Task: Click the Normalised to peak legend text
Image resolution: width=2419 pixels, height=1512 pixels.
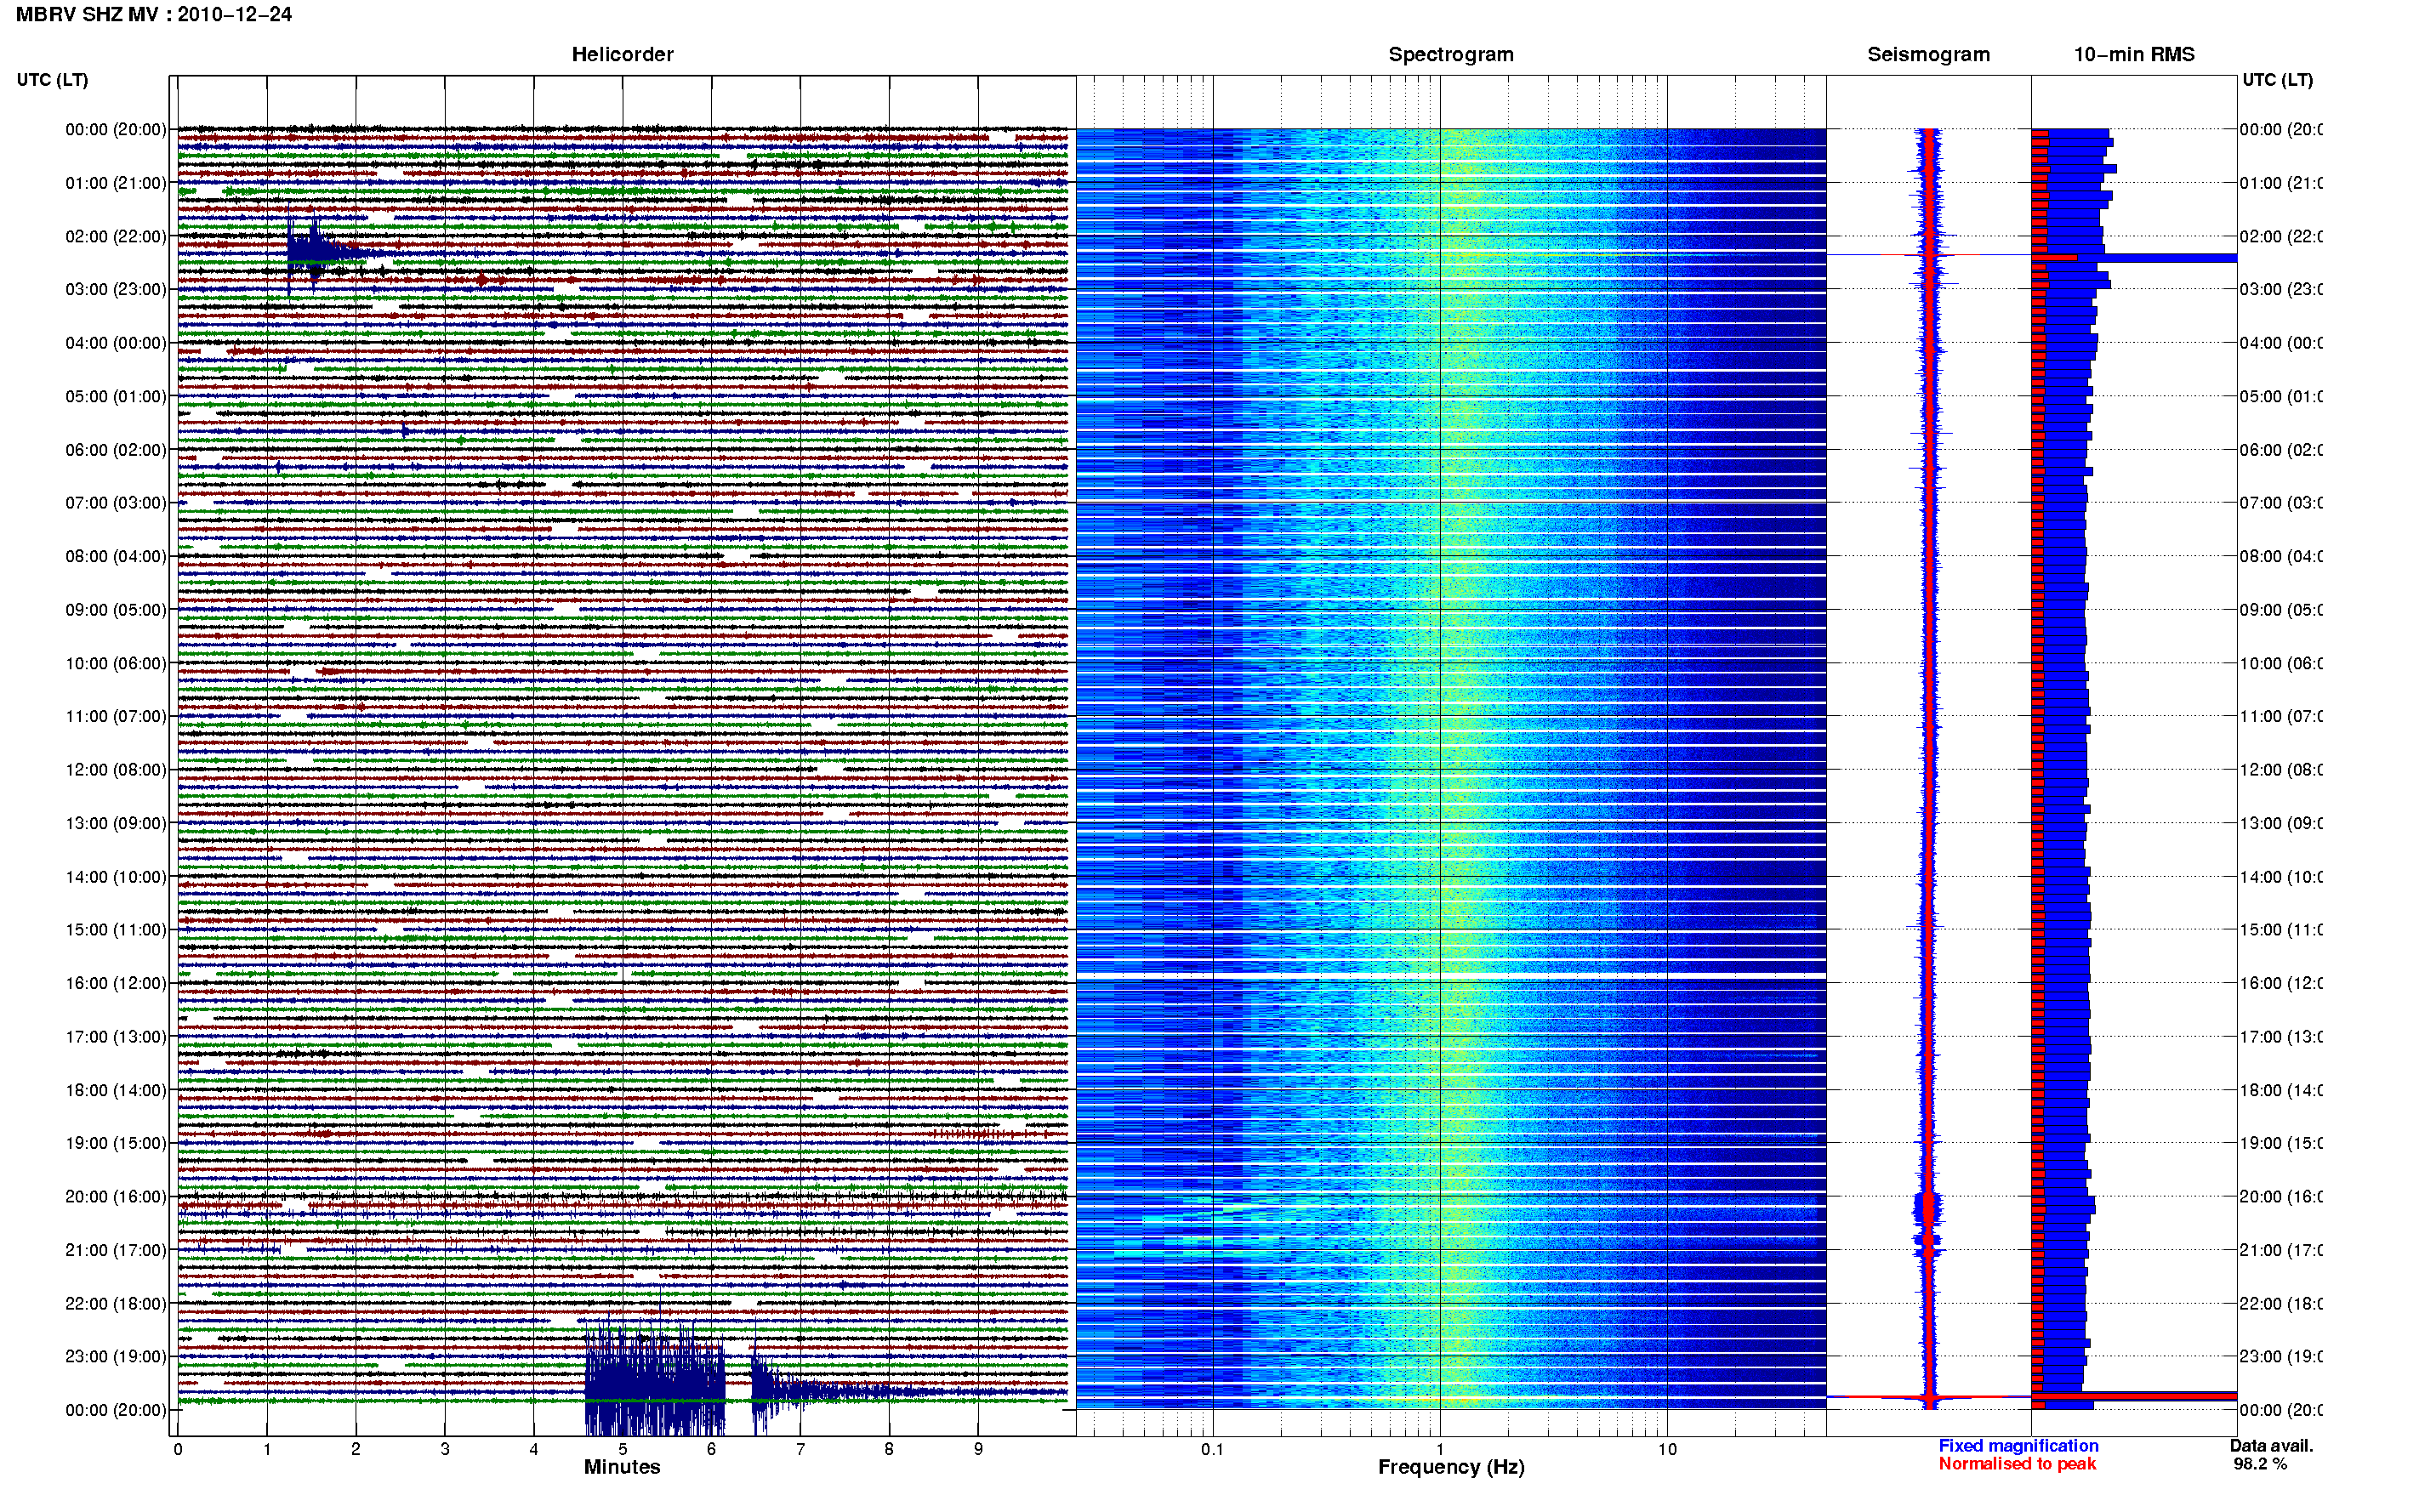Action: 2017,1464
